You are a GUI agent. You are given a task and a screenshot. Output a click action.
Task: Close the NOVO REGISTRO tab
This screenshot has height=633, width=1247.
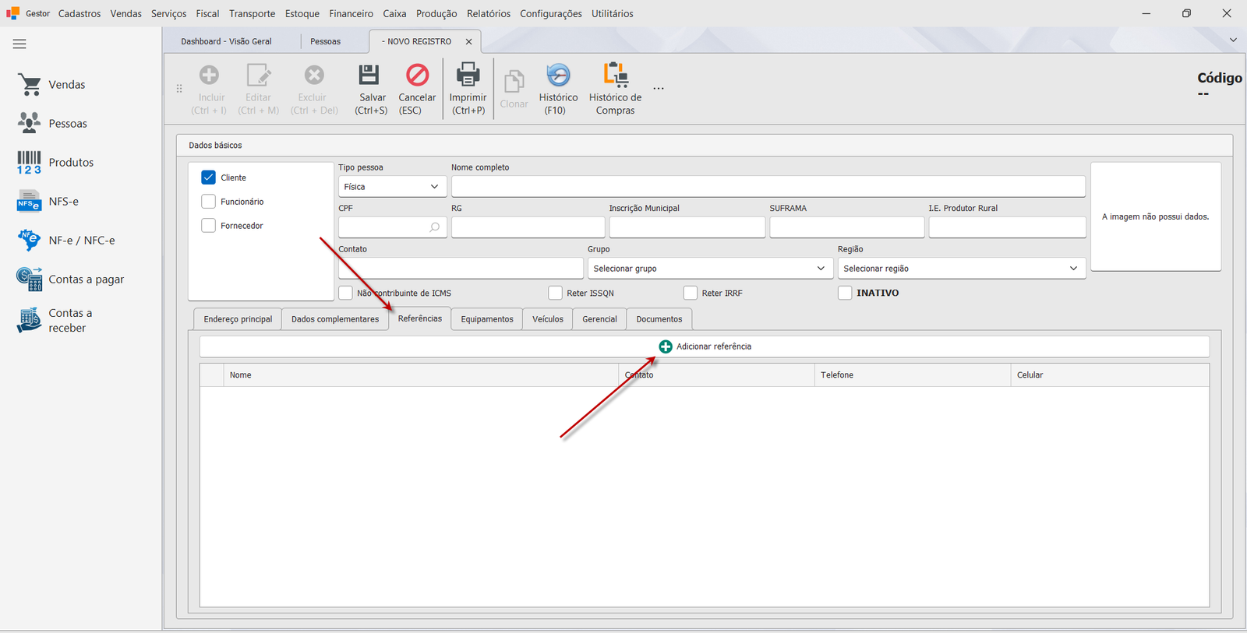point(468,42)
